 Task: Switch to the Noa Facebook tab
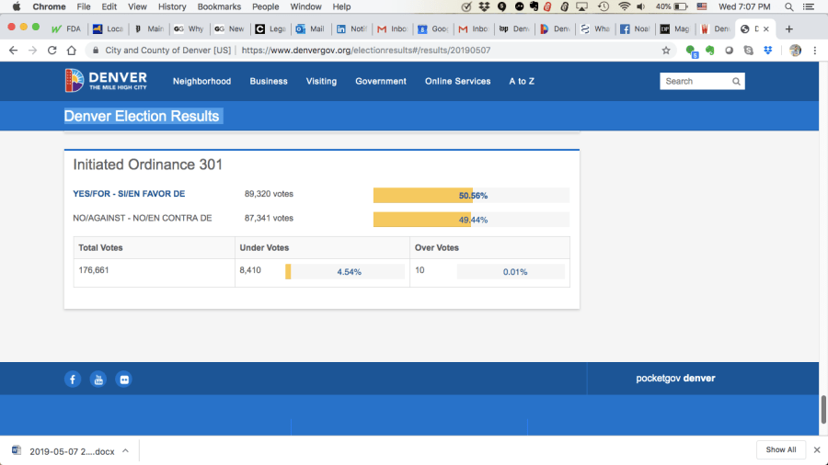pos(635,29)
